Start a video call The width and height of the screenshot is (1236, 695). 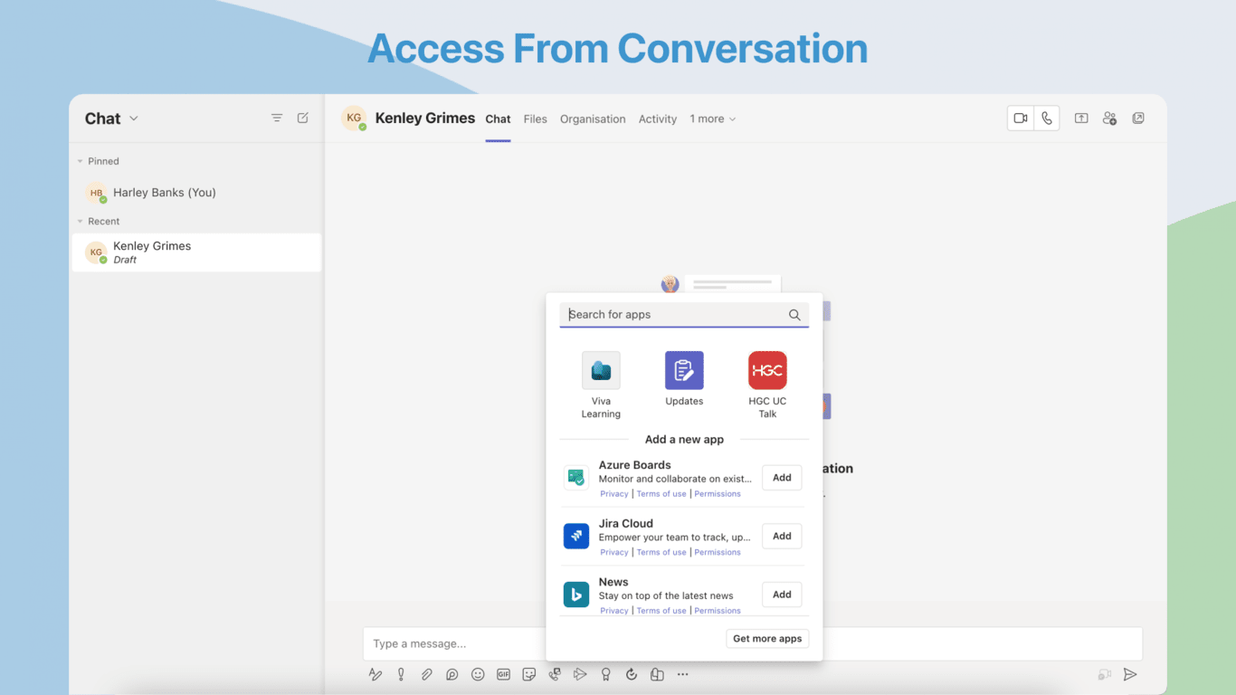point(1021,119)
